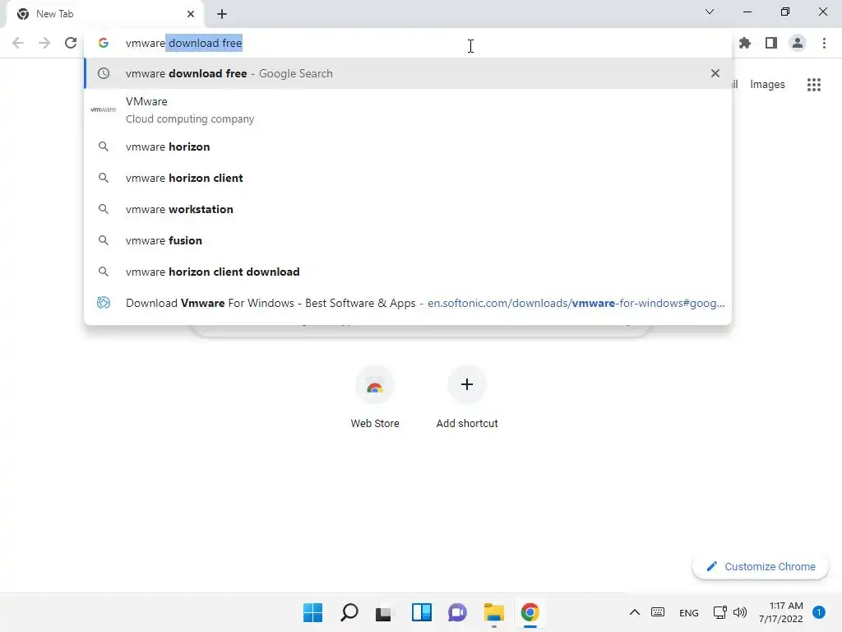The width and height of the screenshot is (842, 632).
Task: Open the tab search chevron
Action: [710, 12]
